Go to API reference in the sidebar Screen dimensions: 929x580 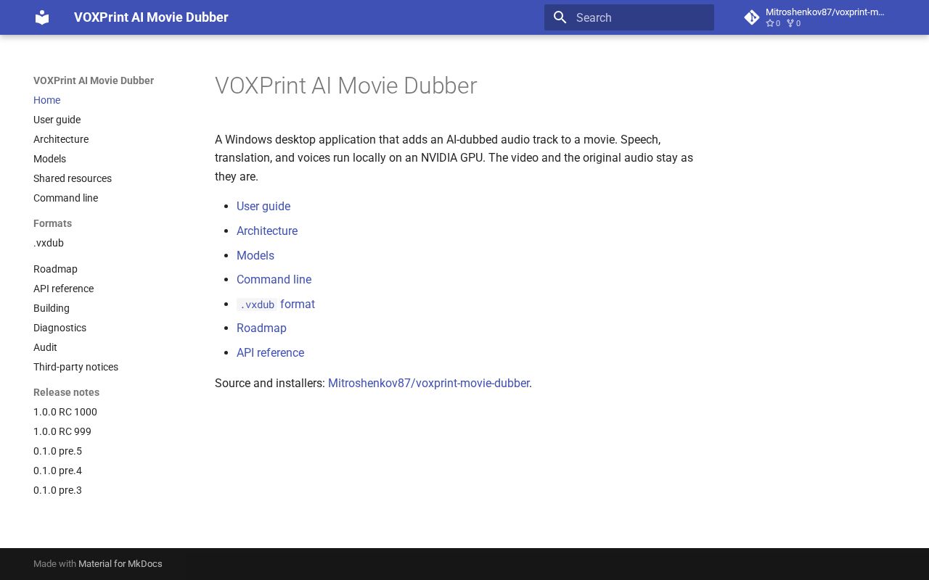pyautogui.click(x=63, y=289)
